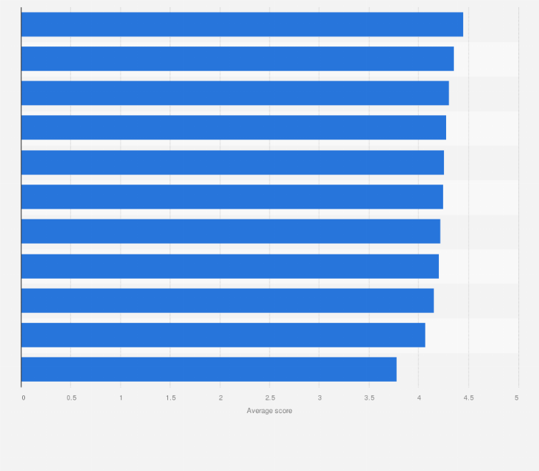This screenshot has height=471, width=539.
Task: Click the shortest bar at the bottom
Action: click(x=209, y=369)
